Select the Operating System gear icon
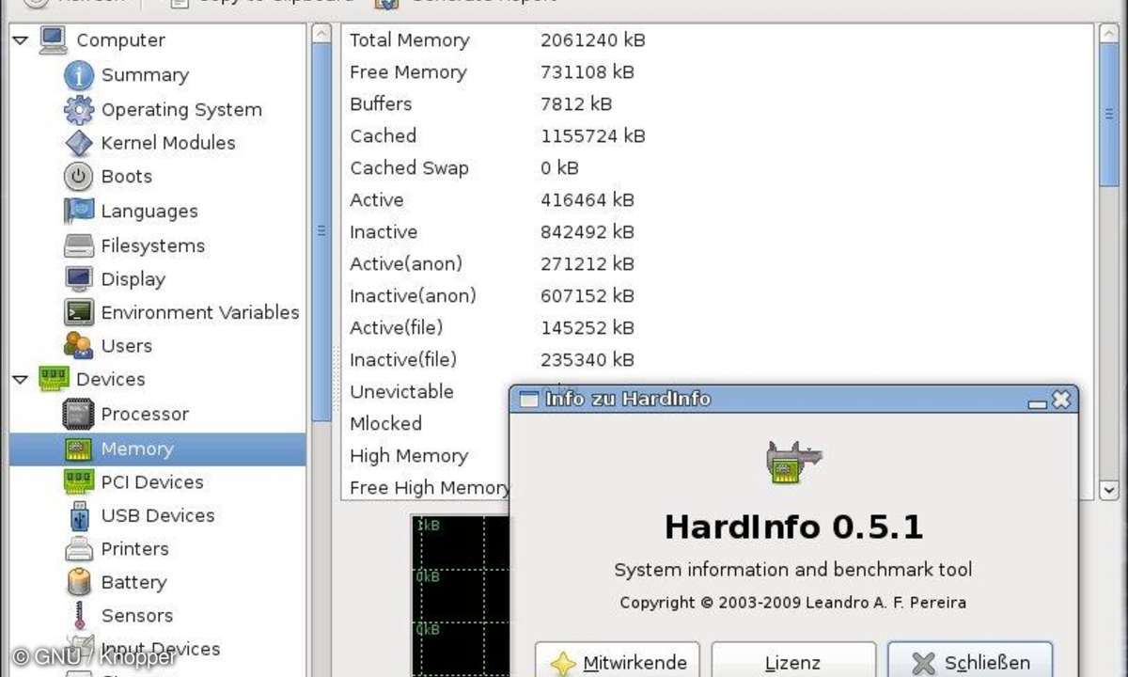The width and height of the screenshot is (1128, 677). coord(79,110)
